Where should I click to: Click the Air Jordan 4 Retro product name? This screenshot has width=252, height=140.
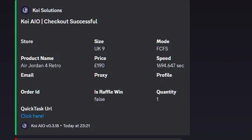pos(41,66)
